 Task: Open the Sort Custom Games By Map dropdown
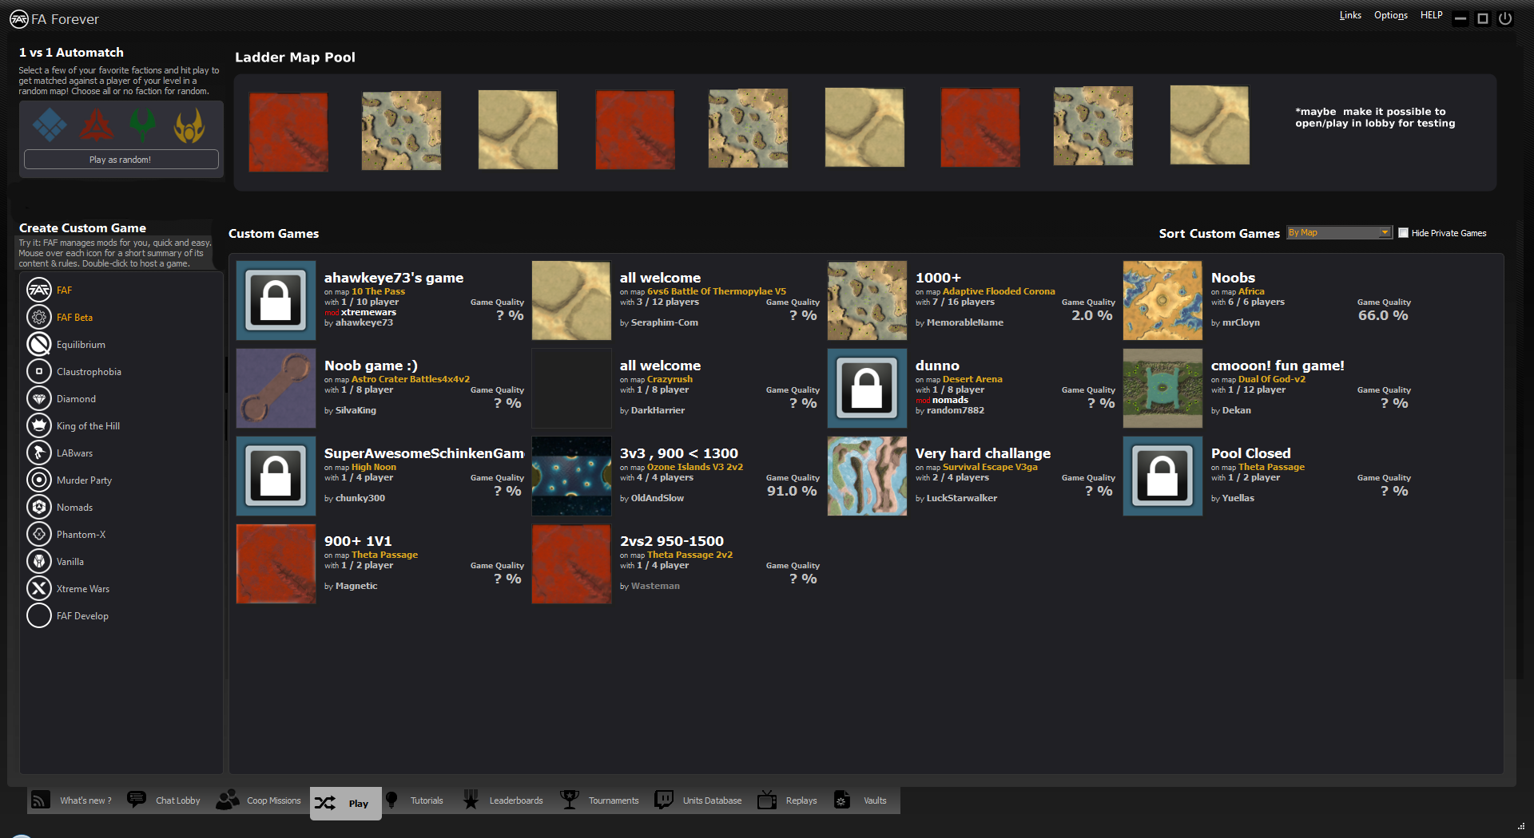(1339, 232)
